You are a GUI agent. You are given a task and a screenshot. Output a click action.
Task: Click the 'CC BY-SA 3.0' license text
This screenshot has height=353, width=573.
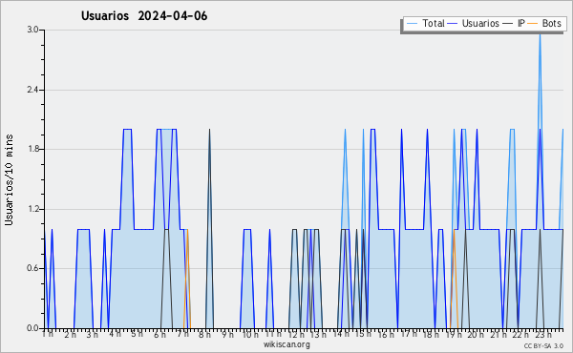(543, 345)
